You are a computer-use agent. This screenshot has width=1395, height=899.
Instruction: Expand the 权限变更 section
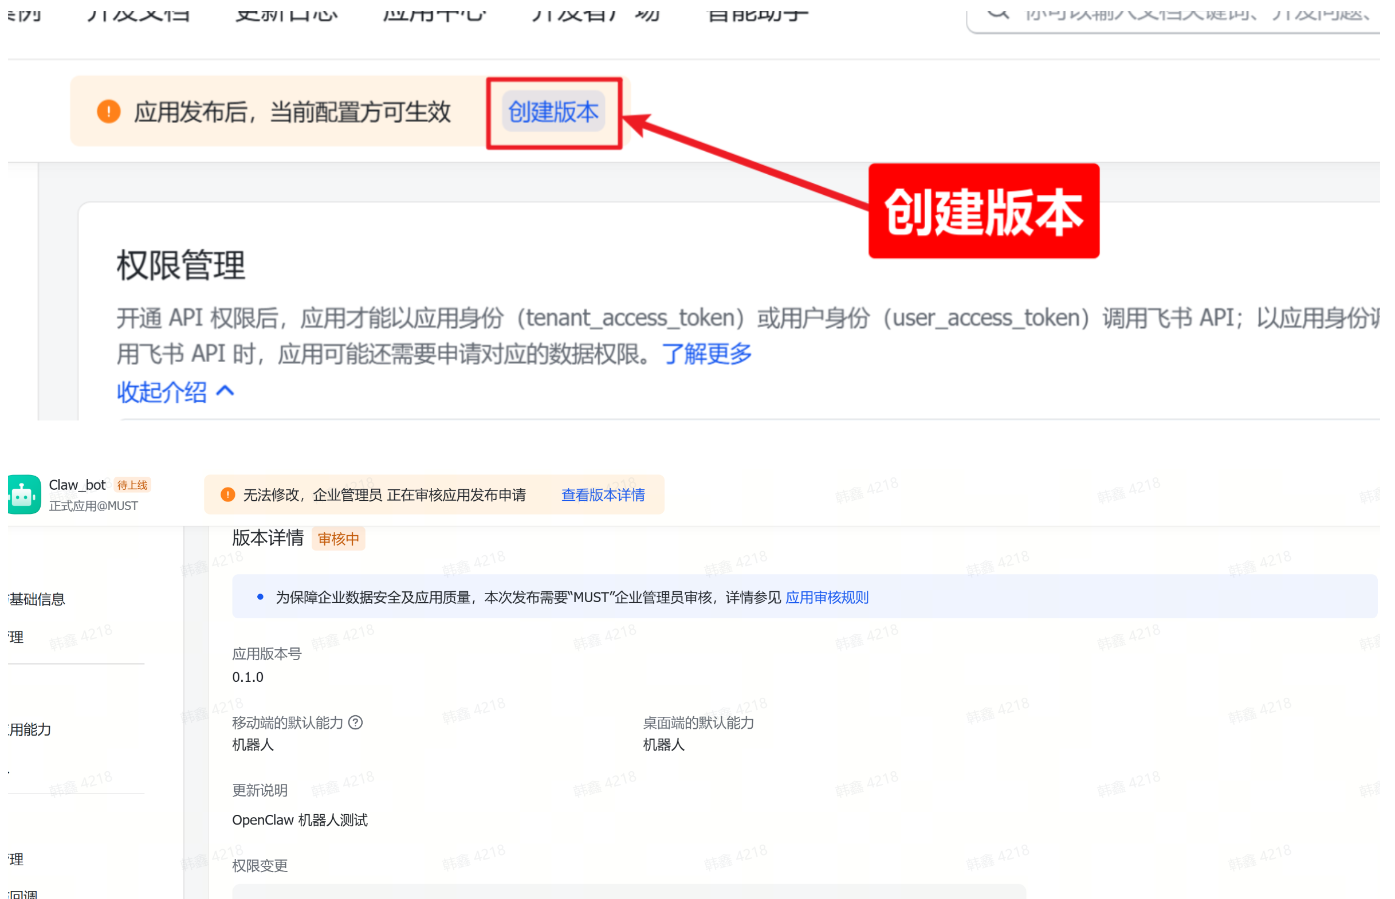(259, 866)
